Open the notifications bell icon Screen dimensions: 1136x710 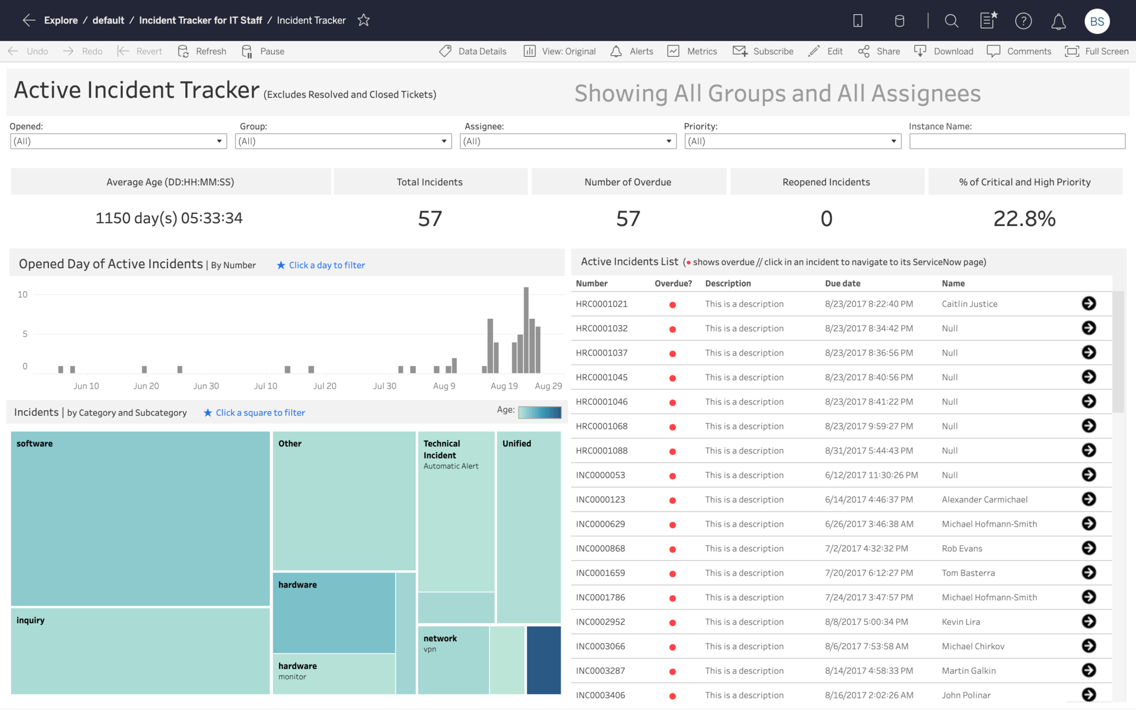(x=1058, y=22)
